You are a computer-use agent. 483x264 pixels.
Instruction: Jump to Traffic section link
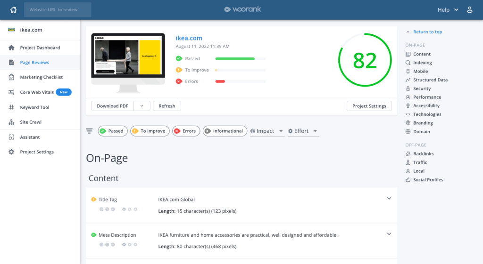point(420,162)
